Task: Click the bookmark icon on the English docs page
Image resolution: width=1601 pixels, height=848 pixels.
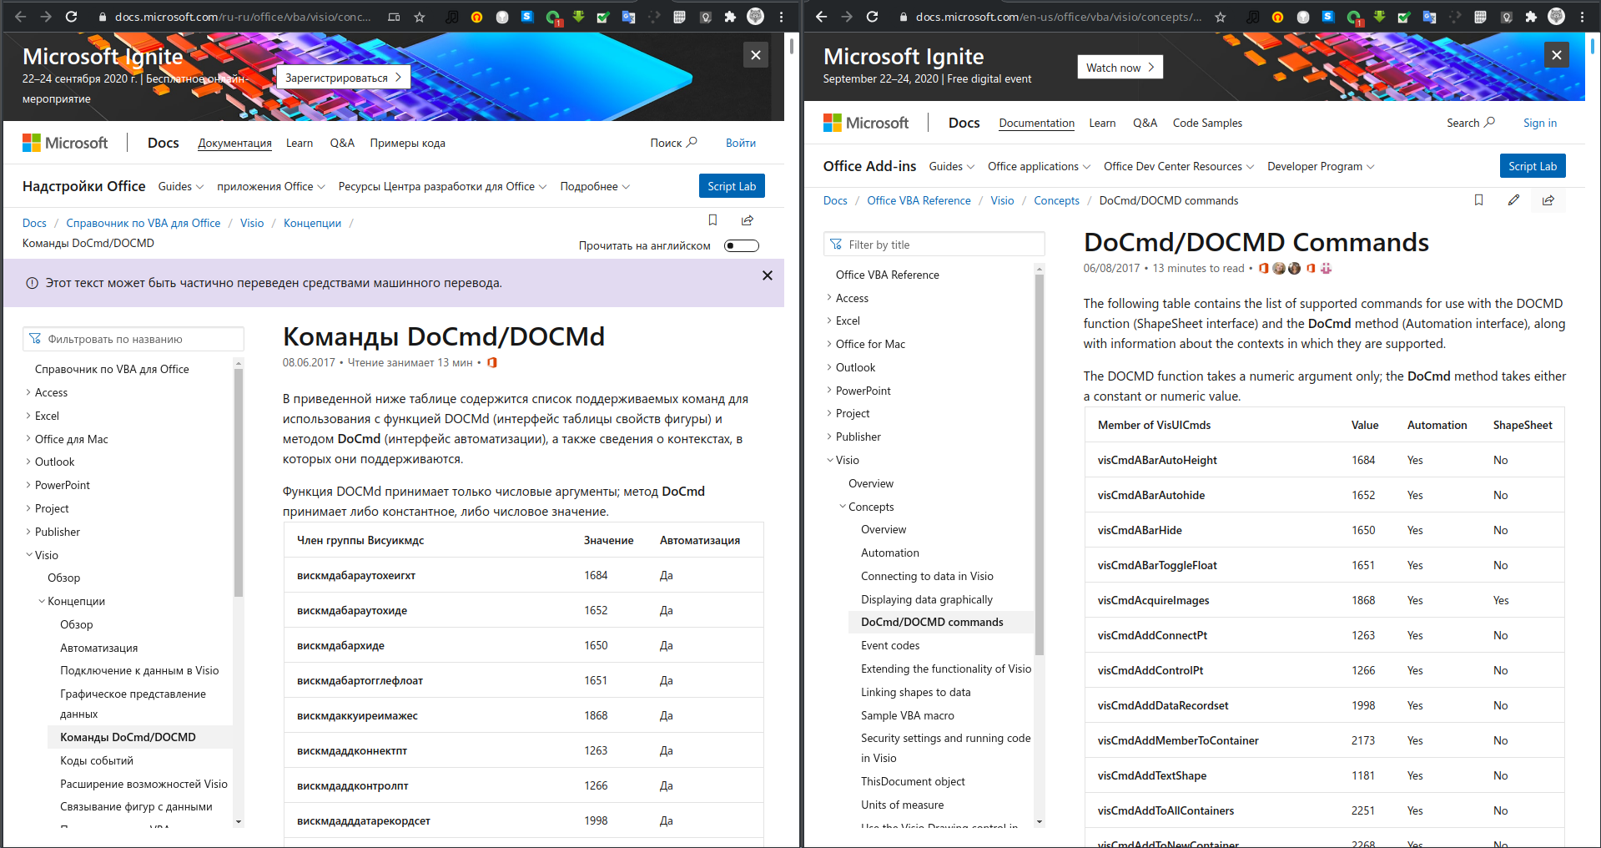Action: tap(1478, 200)
